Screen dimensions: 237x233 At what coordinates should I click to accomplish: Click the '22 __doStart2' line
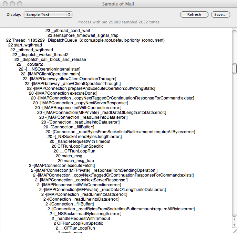tap(30, 64)
